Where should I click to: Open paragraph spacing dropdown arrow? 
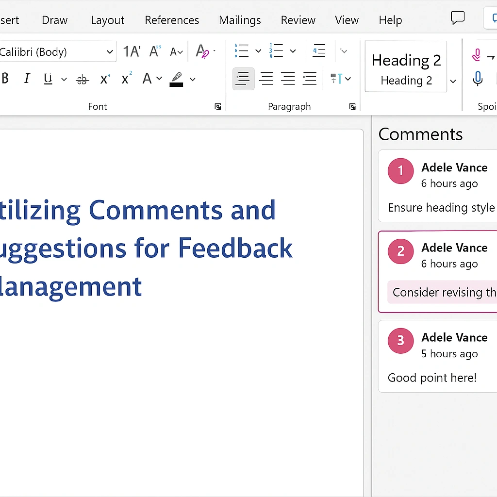coord(348,79)
